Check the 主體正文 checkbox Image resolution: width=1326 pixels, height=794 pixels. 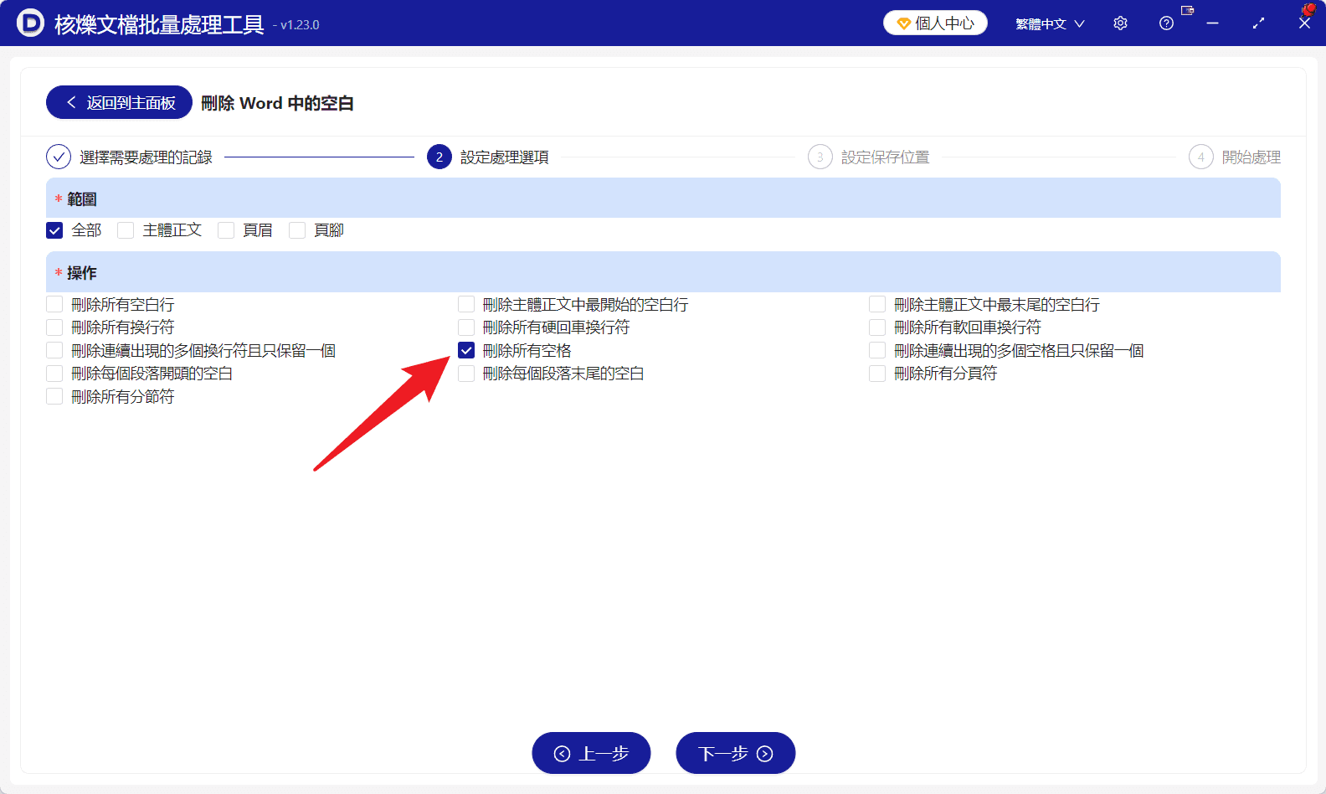point(126,230)
